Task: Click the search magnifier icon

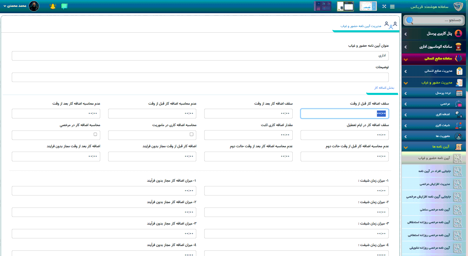Action: tap(409, 20)
